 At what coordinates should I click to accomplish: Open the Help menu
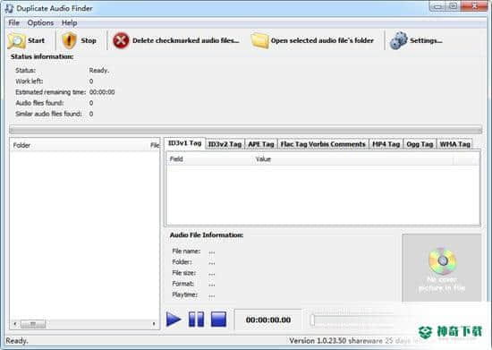70,23
